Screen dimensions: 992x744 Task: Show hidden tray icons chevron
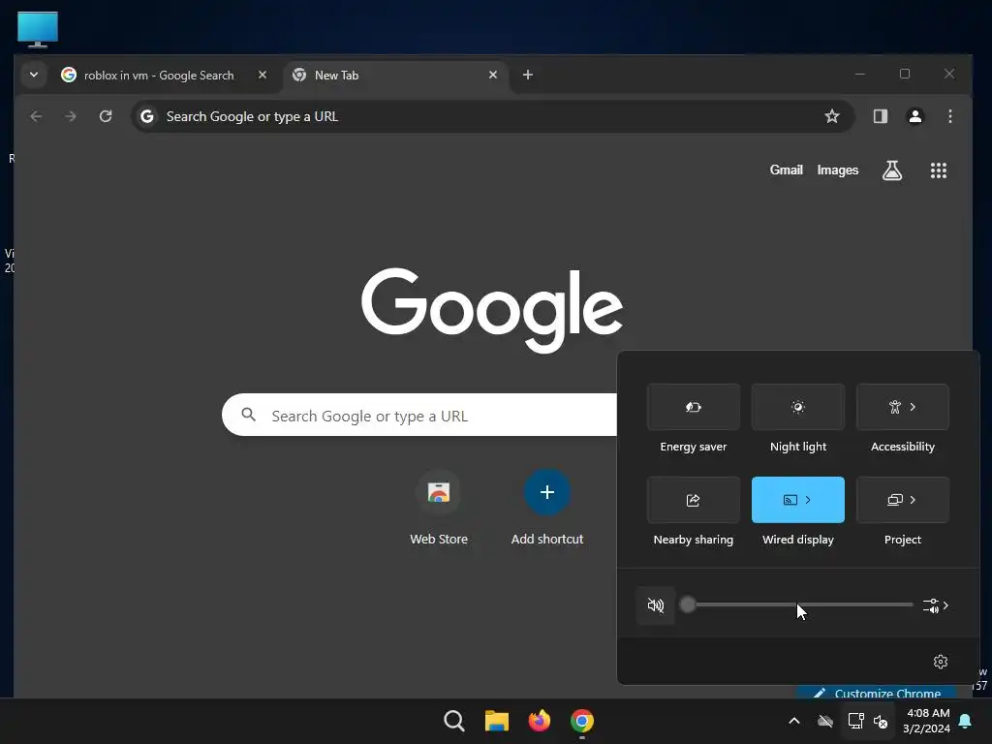coord(794,721)
